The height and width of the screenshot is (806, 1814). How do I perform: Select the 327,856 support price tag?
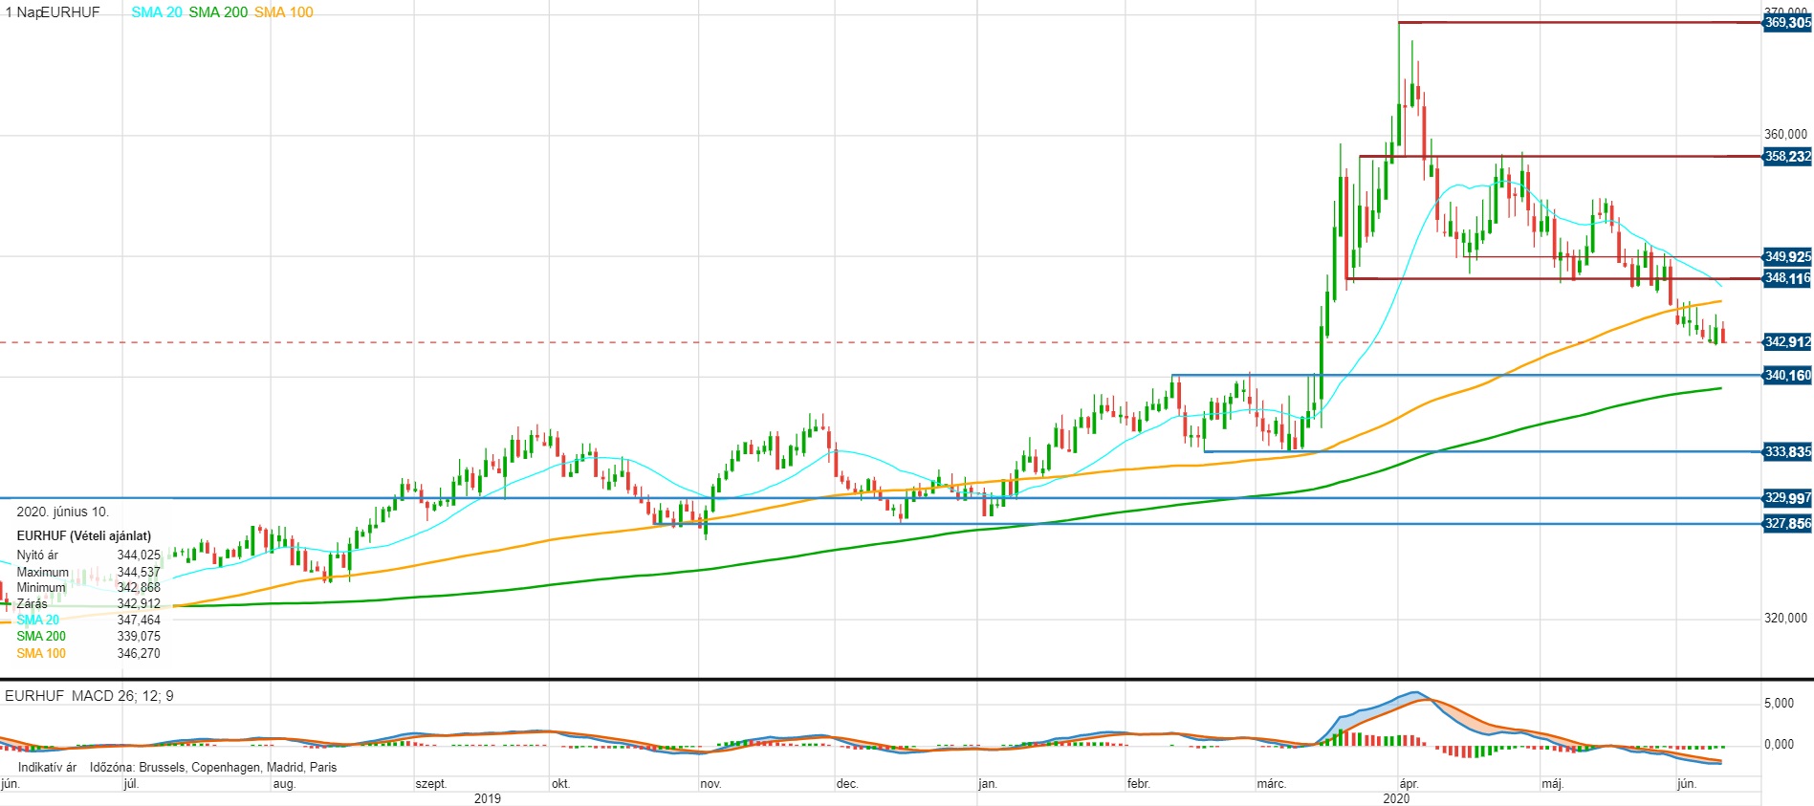[1787, 523]
